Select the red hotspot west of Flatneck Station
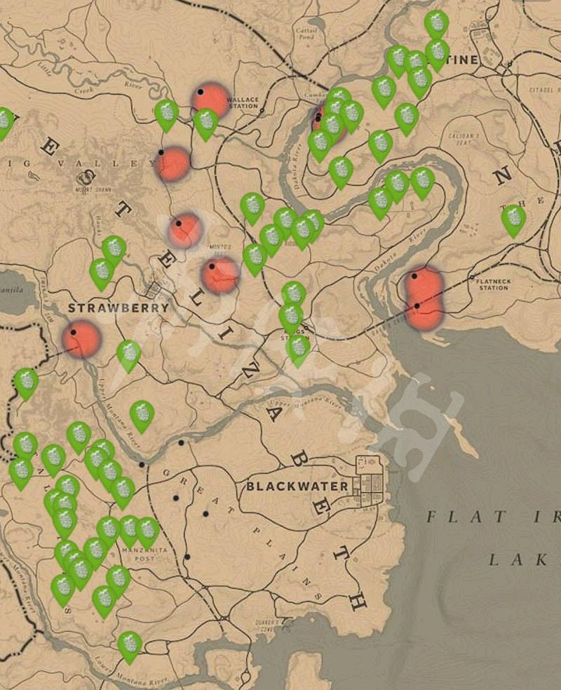Viewport: 561px width, 690px height. pos(424,298)
